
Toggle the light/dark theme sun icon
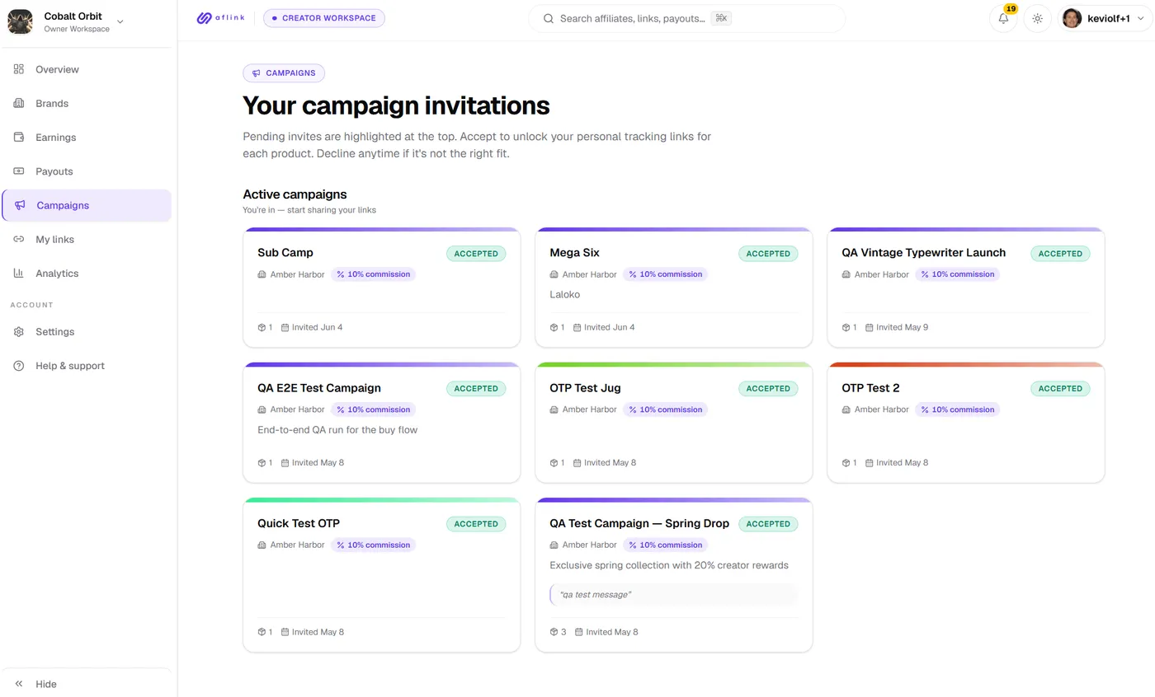click(x=1037, y=18)
